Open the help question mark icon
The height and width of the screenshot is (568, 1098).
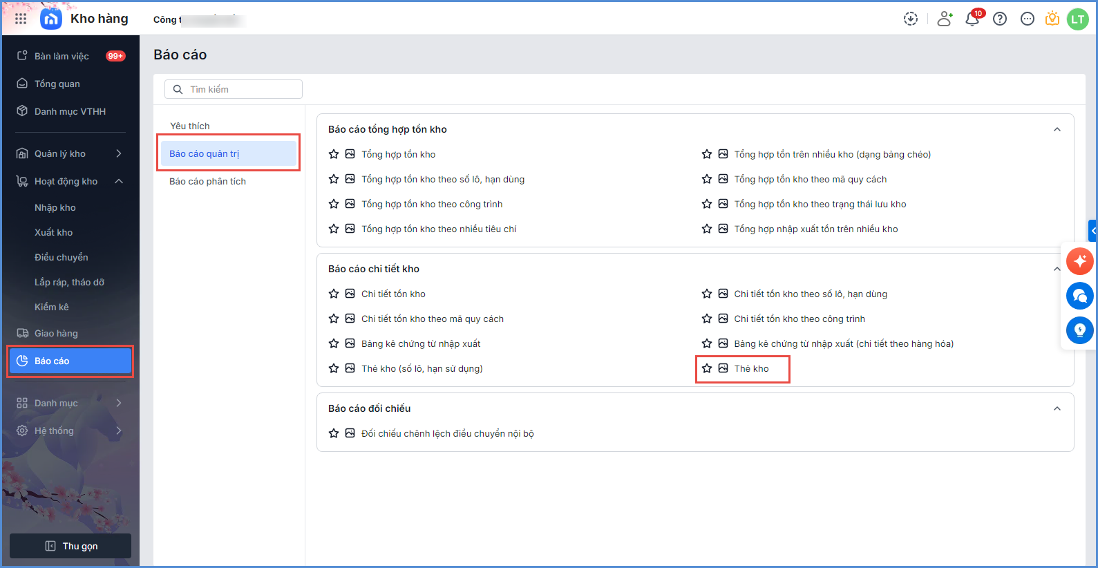point(1000,19)
